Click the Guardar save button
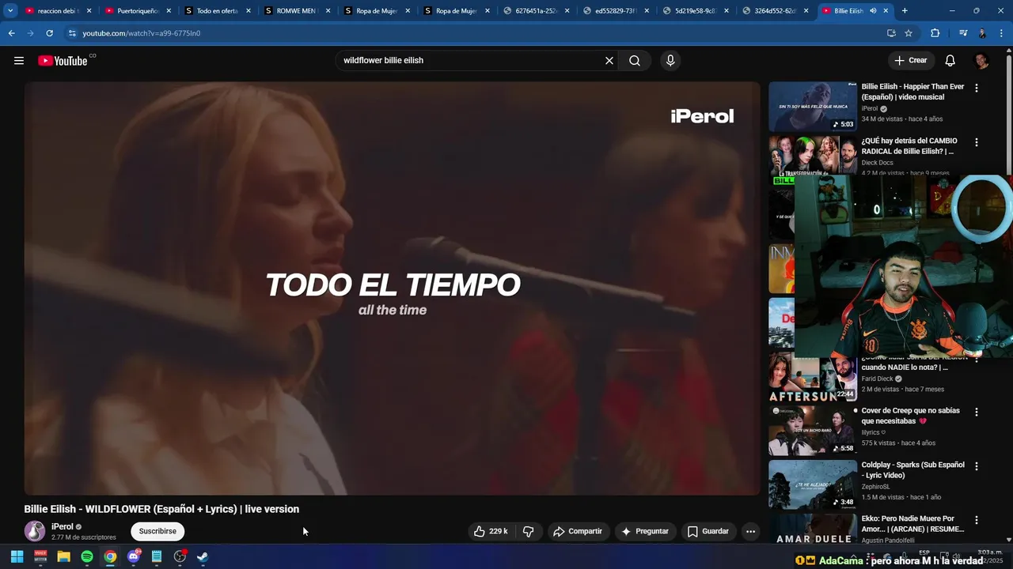Viewport: 1013px width, 569px height. 708,531
